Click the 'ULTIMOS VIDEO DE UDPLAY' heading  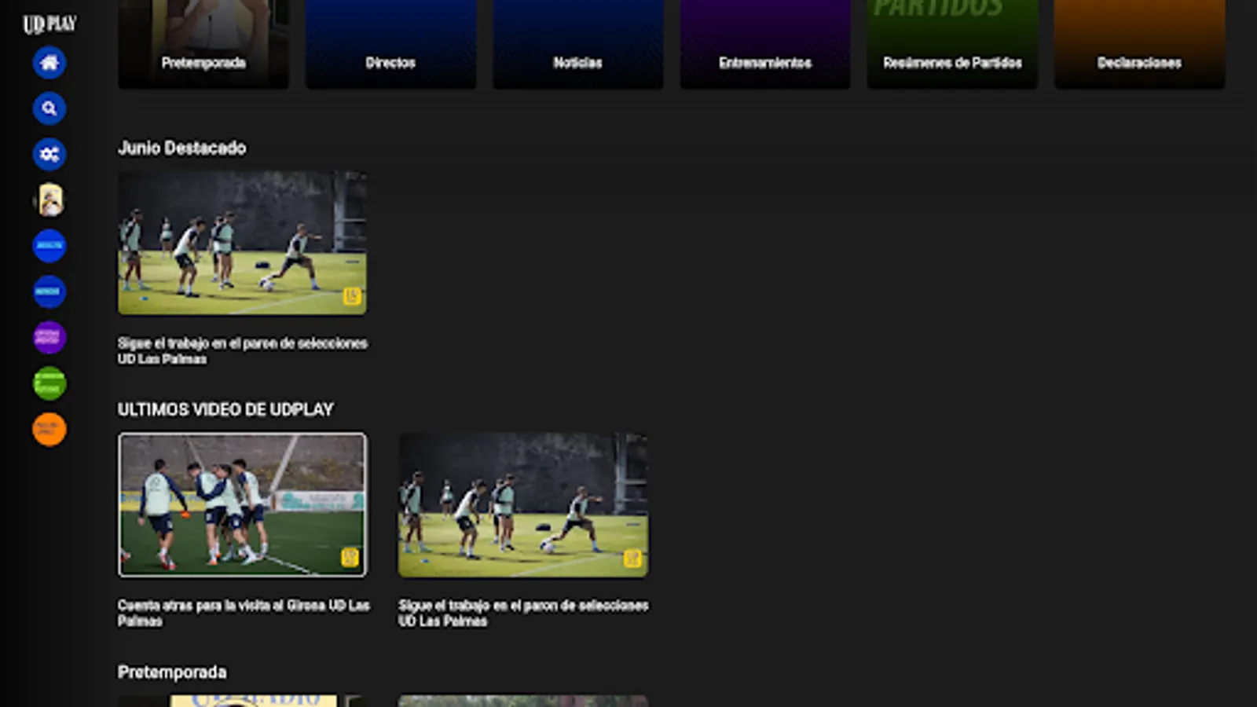[x=225, y=409]
